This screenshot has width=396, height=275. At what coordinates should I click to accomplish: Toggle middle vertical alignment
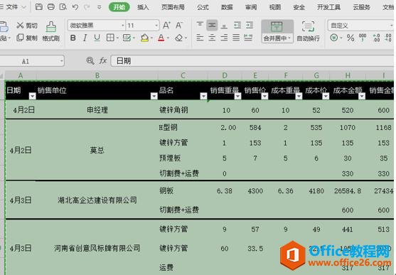tap(212, 25)
